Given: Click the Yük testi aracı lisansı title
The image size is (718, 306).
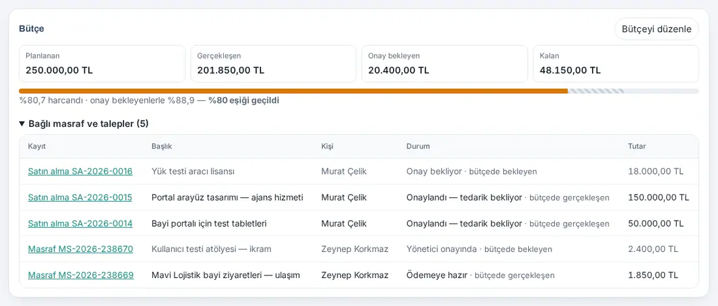Looking at the screenshot, I should (193, 171).
